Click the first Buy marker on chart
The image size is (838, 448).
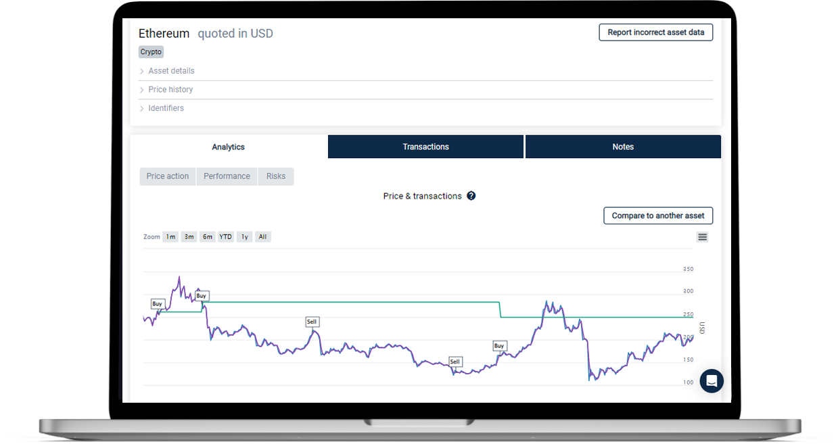(x=157, y=304)
